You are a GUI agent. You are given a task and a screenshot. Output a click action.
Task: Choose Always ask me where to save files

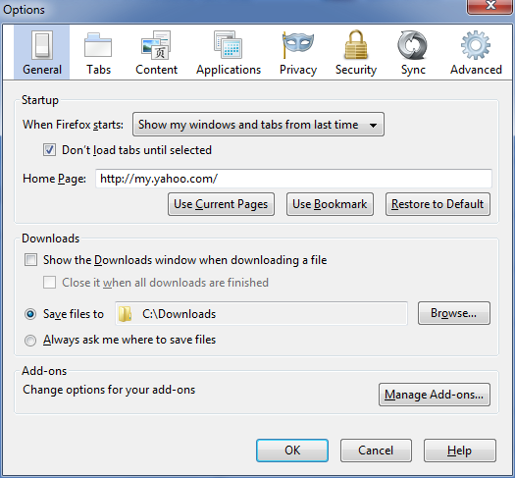tap(30, 341)
